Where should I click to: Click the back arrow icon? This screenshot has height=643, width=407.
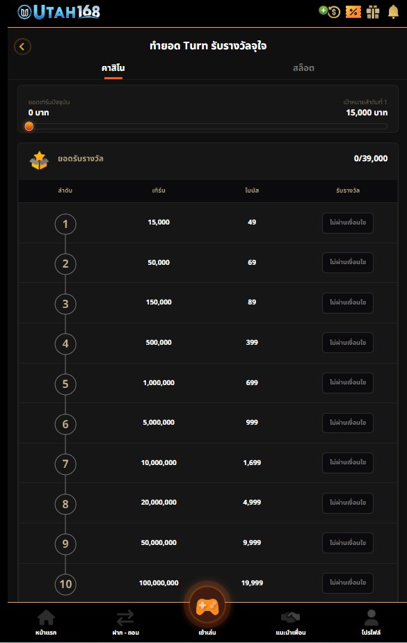click(22, 47)
